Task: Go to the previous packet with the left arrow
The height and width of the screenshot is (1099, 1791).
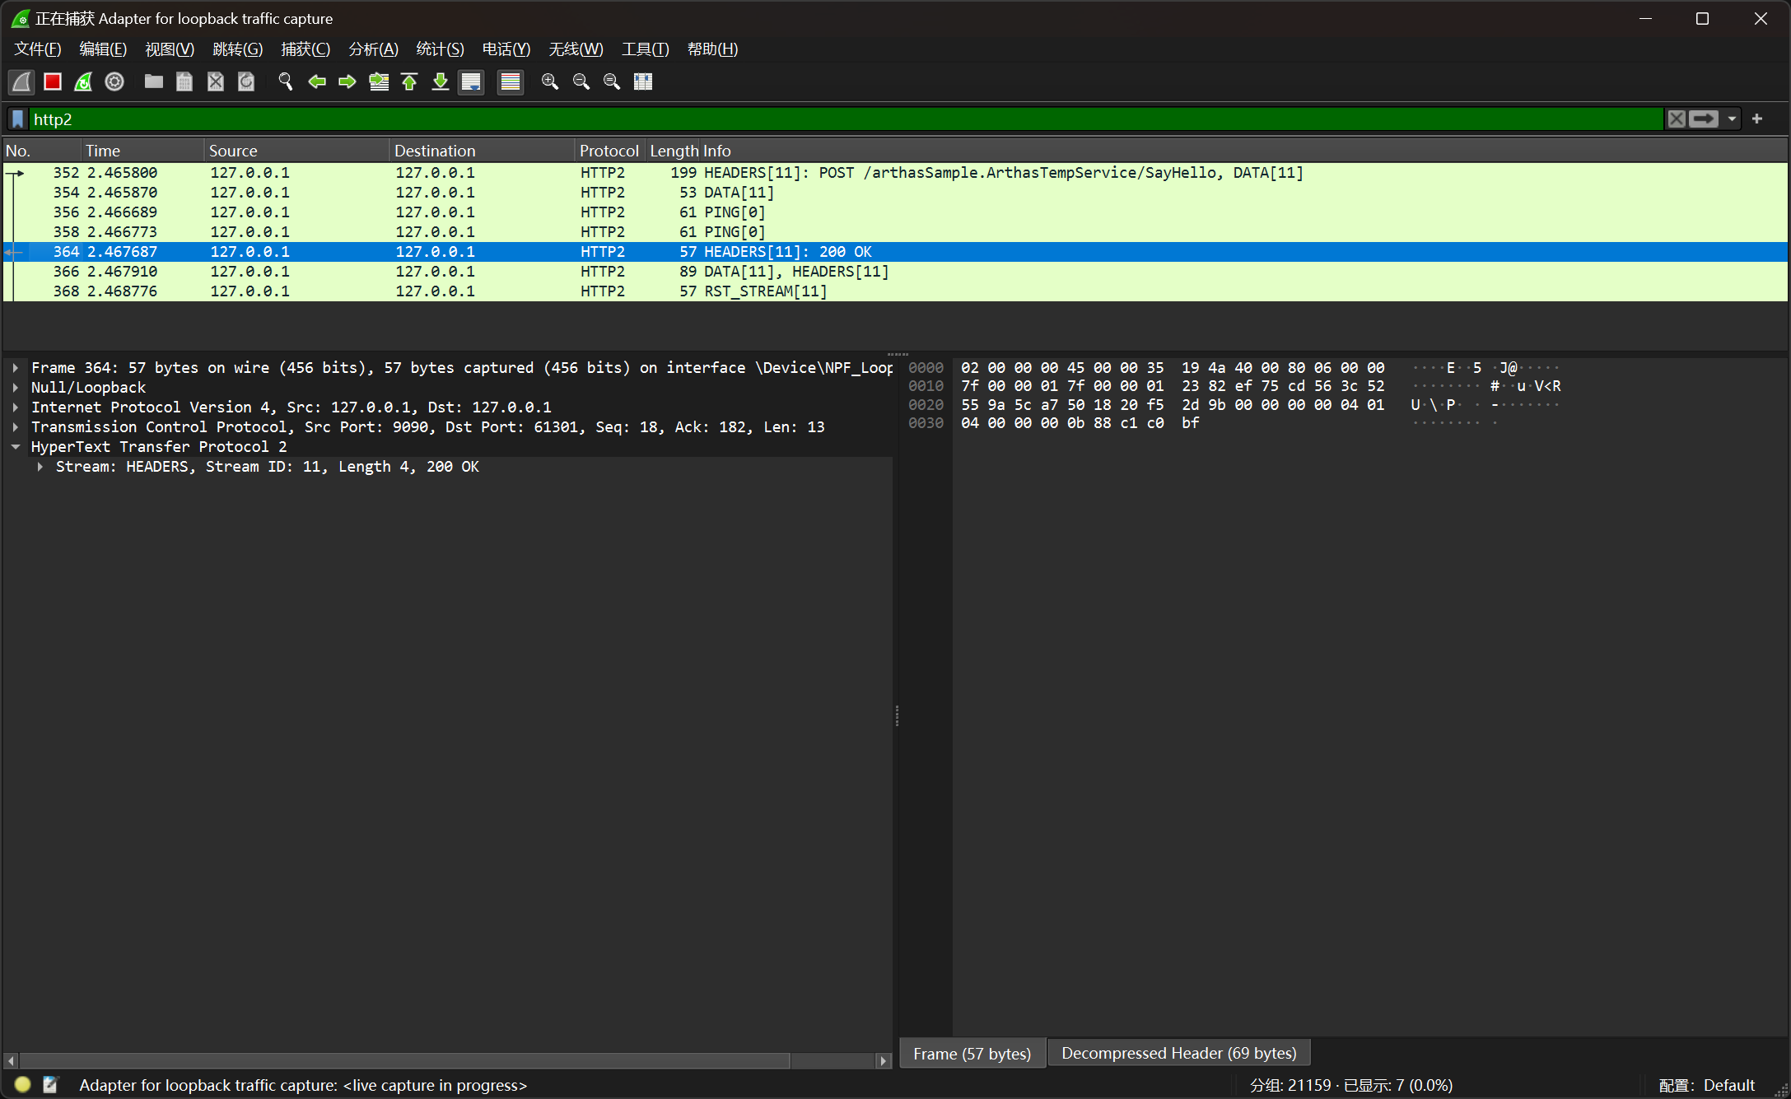Action: [x=317, y=81]
